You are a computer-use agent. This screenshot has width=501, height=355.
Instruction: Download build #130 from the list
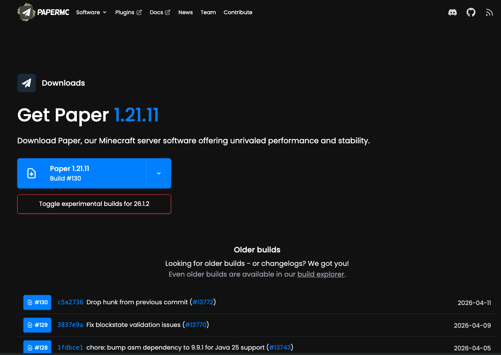pos(37,302)
